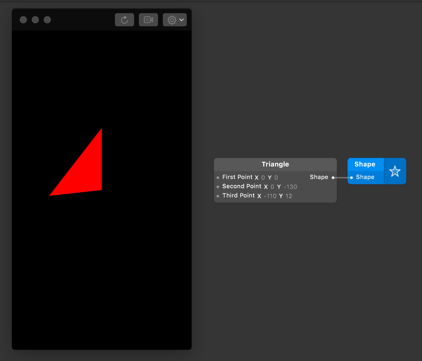The image size is (422, 361).
Task: Click the Second Point label
Action: pyautogui.click(x=242, y=186)
